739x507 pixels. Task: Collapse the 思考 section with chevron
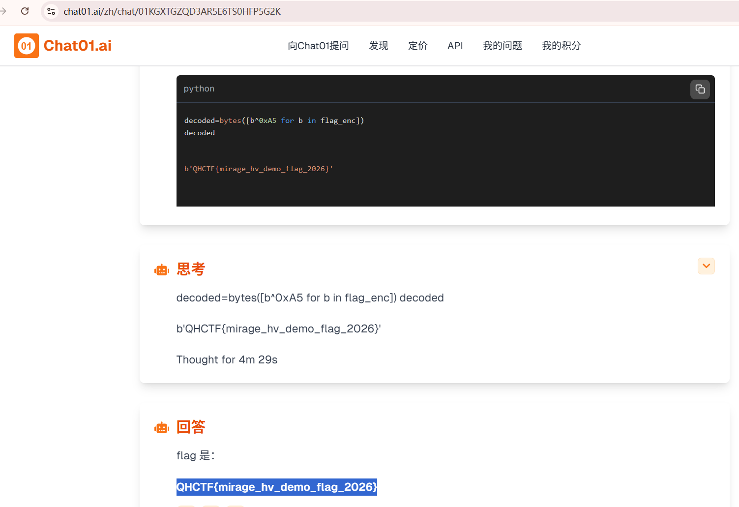[x=706, y=266]
